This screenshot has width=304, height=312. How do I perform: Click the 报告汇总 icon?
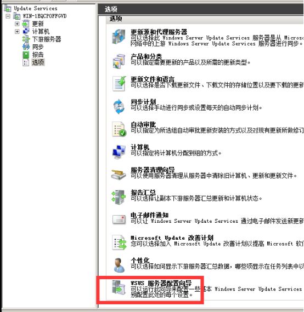(x=119, y=197)
